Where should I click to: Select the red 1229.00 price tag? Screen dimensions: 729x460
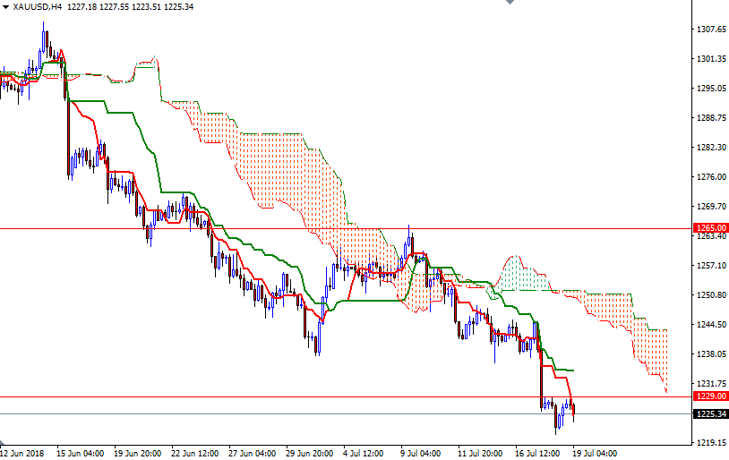pyautogui.click(x=710, y=396)
